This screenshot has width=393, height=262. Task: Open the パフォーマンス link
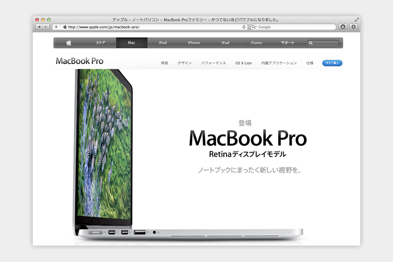coord(213,63)
